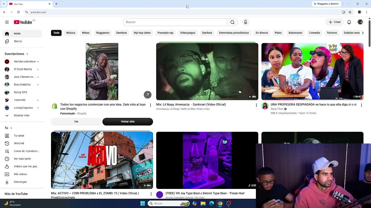Click the Windows Start button
The image size is (371, 208).
point(143,203)
